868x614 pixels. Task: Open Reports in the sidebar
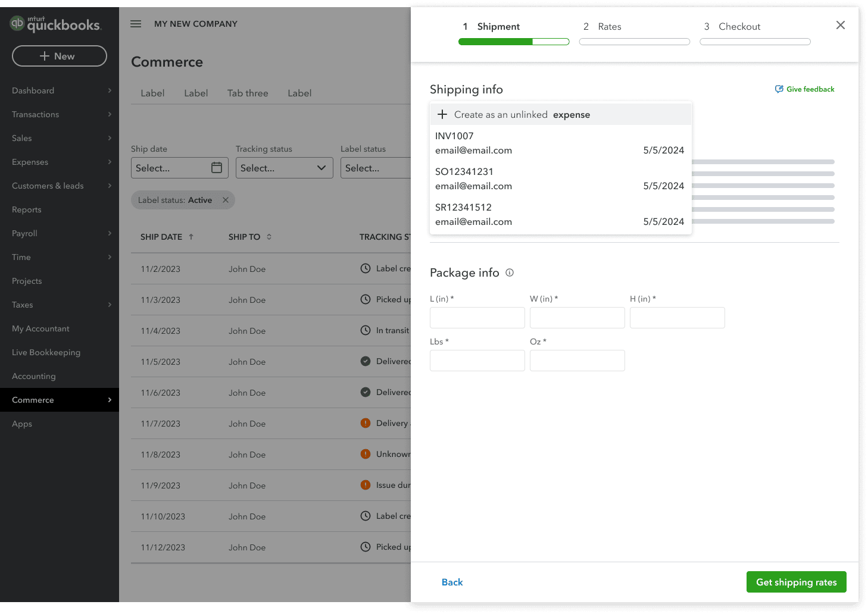click(60, 209)
